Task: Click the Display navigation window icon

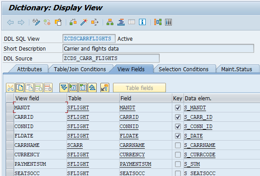Action: pyautogui.click(x=131, y=22)
